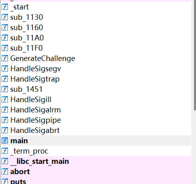Click the function icon next to abort
This screenshot has height=184, width=196.
pyautogui.click(x=5, y=172)
